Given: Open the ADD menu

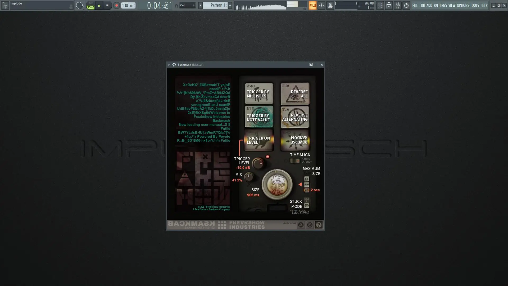Looking at the screenshot, I should tap(429, 5).
